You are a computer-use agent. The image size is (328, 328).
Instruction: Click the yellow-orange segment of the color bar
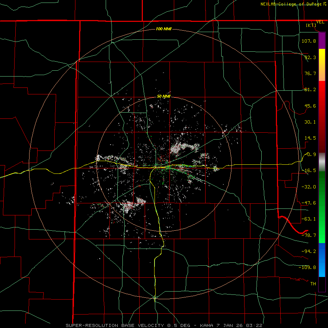pyautogui.click(x=322, y=65)
